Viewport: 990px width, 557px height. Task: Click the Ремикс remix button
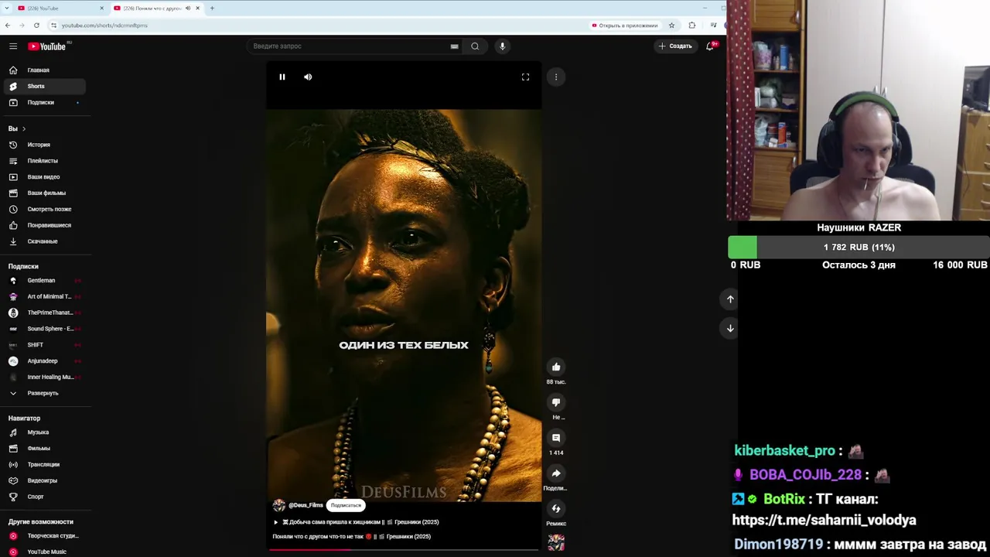click(555, 509)
